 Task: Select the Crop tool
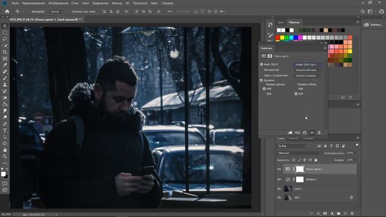(x=5, y=52)
